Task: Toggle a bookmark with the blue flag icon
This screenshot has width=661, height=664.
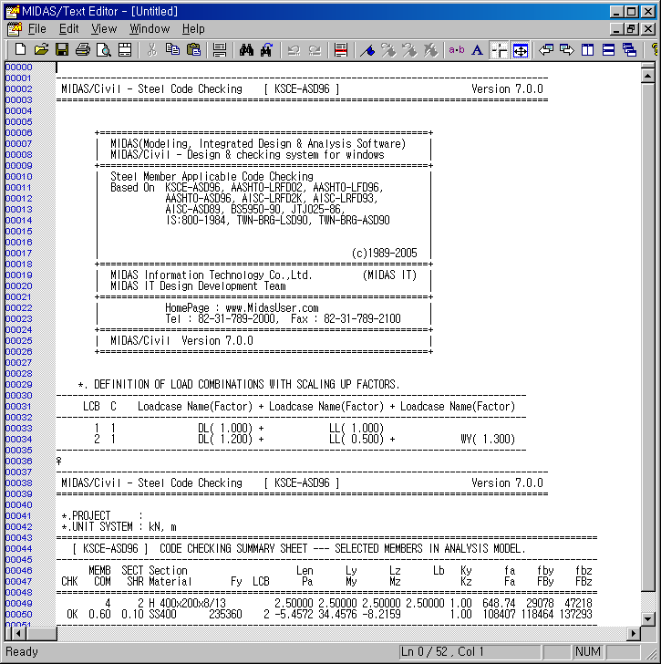Action: 367,50
